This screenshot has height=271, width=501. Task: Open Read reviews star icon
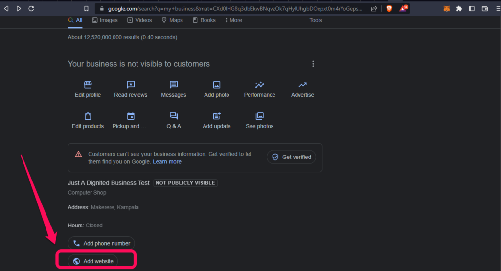[x=131, y=85]
